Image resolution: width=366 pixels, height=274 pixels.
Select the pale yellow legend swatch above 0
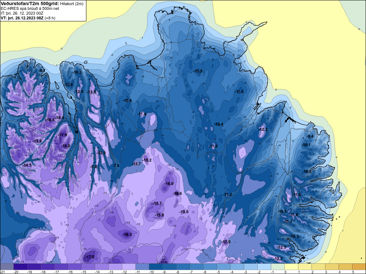pyautogui.click(x=291, y=267)
